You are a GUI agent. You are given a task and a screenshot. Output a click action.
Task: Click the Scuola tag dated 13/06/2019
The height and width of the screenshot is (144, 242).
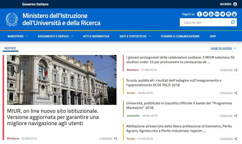coord(131,139)
